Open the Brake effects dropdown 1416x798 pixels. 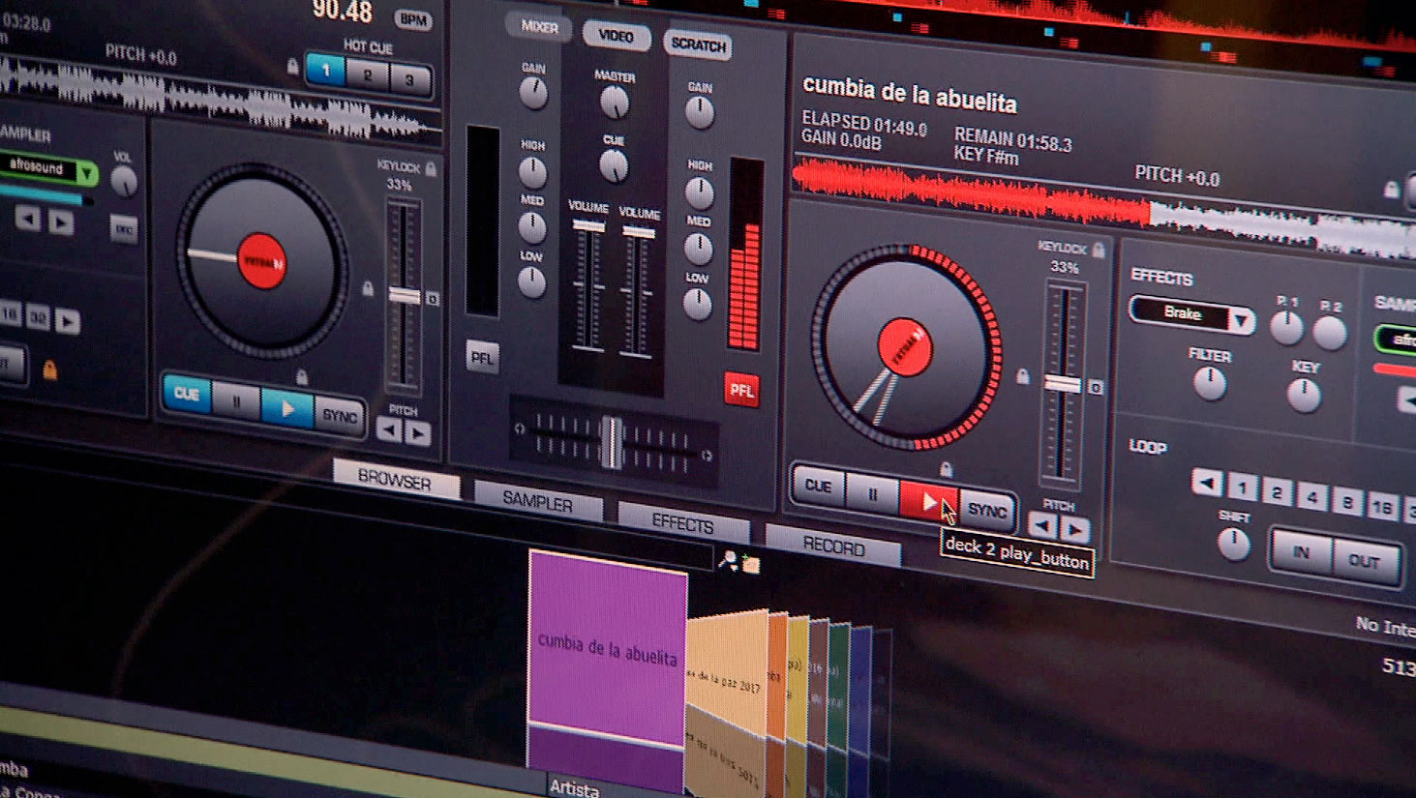[x=1240, y=318]
